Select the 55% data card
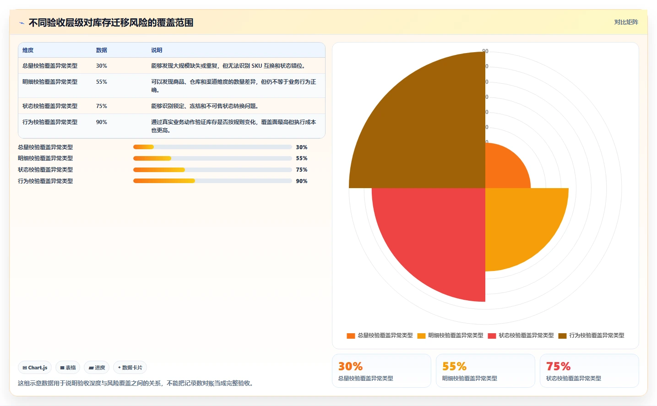Viewport: 657px width, 406px height. tap(485, 371)
